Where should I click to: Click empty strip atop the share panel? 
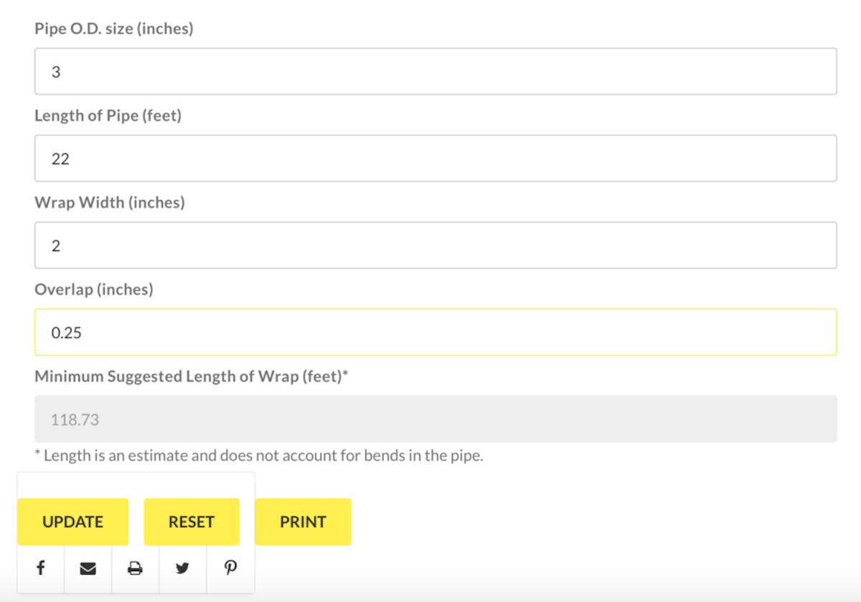[136, 485]
